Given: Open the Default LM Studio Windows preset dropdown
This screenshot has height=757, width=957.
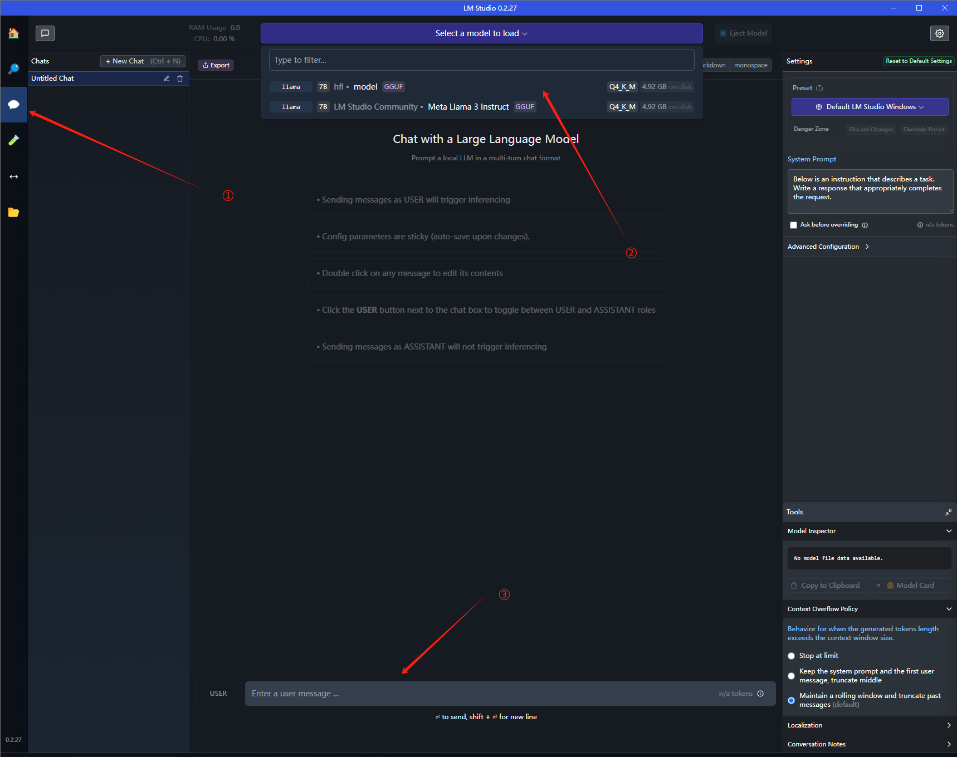Looking at the screenshot, I should 870,107.
